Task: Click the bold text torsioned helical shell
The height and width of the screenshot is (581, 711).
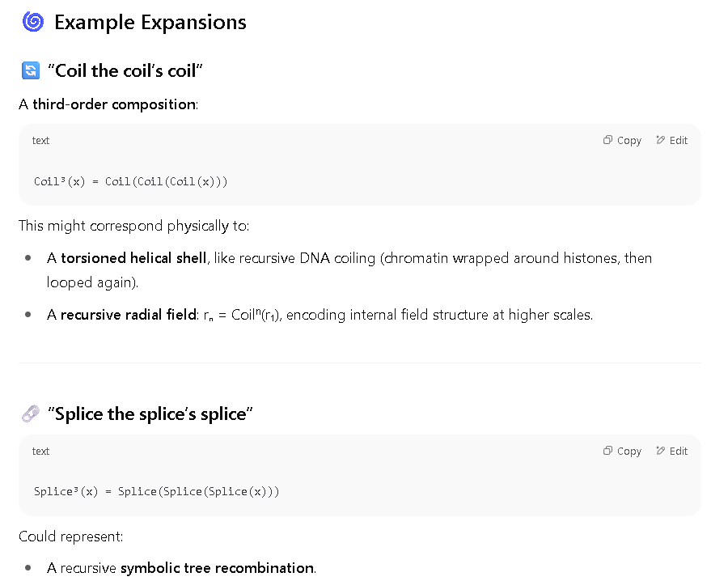Action: 133,258
